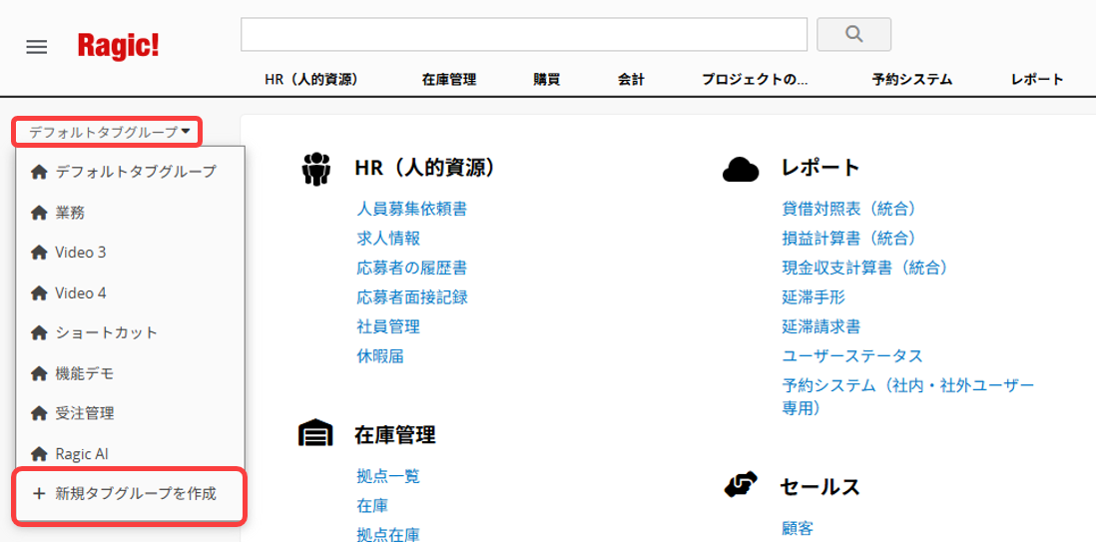Screen dimensions: 1096x548
Task: Open 予約システム（社内・社外ユーザー専用） link
Action: (x=908, y=396)
